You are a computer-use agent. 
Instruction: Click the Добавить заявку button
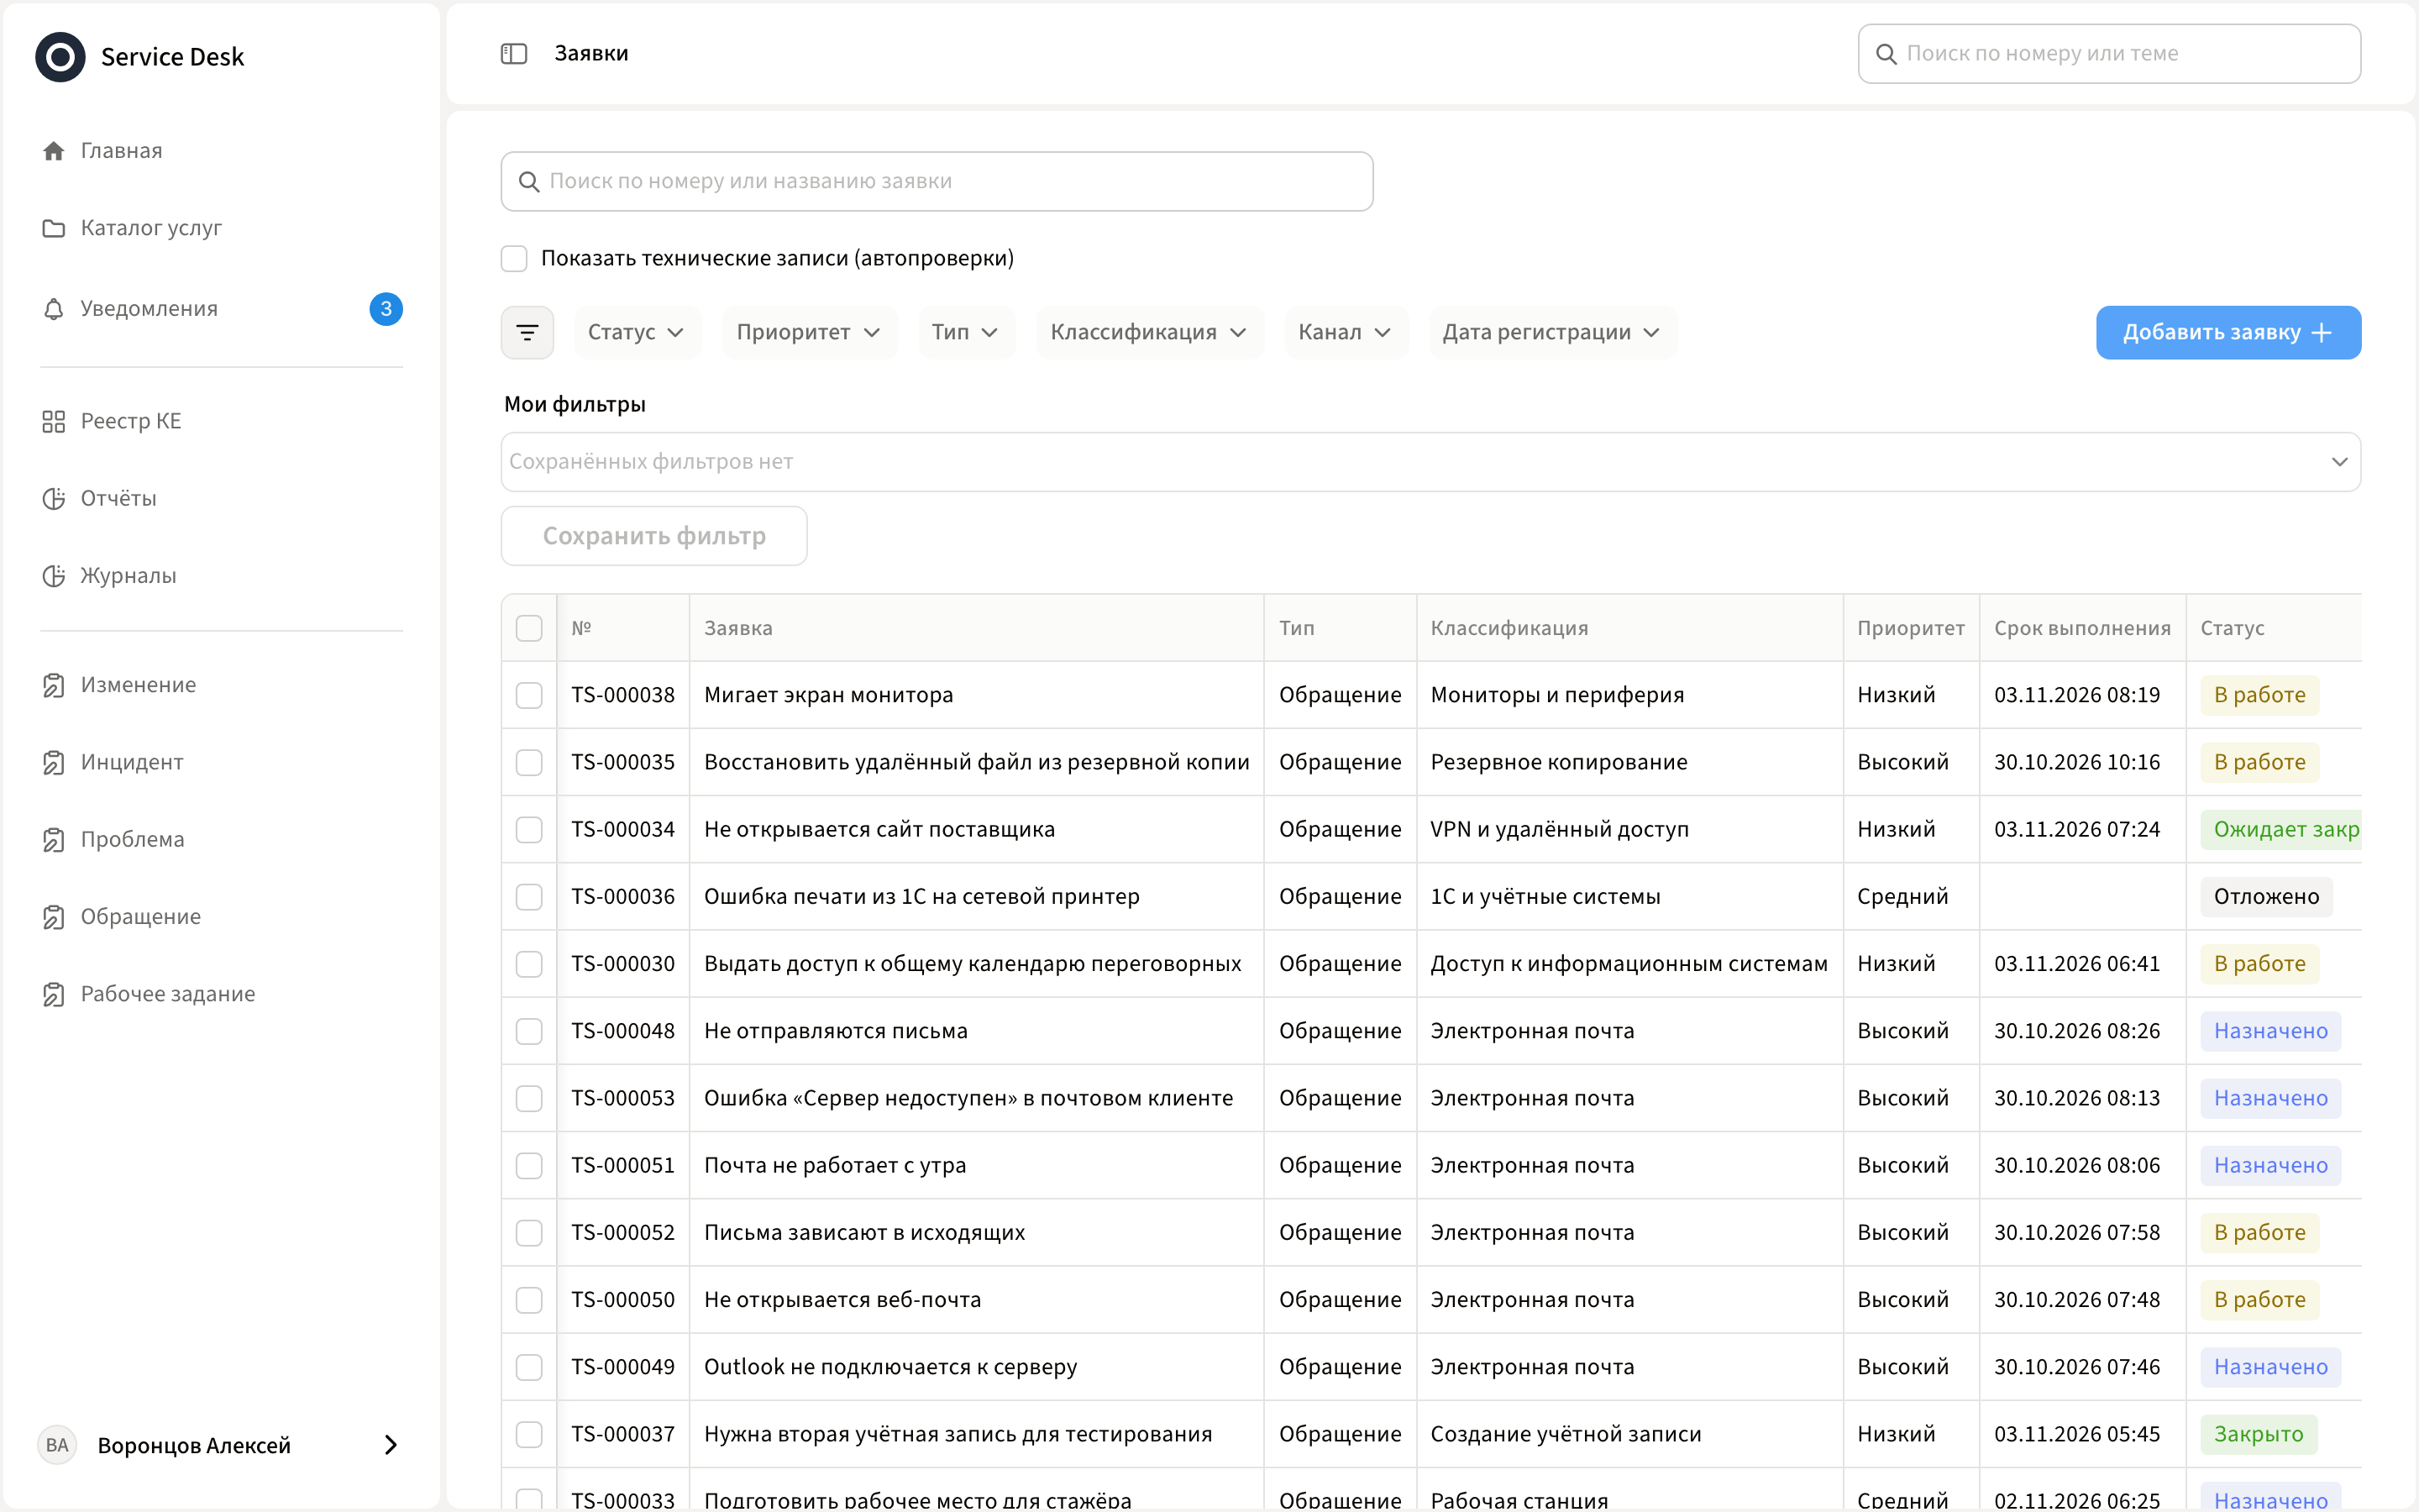2228,332
